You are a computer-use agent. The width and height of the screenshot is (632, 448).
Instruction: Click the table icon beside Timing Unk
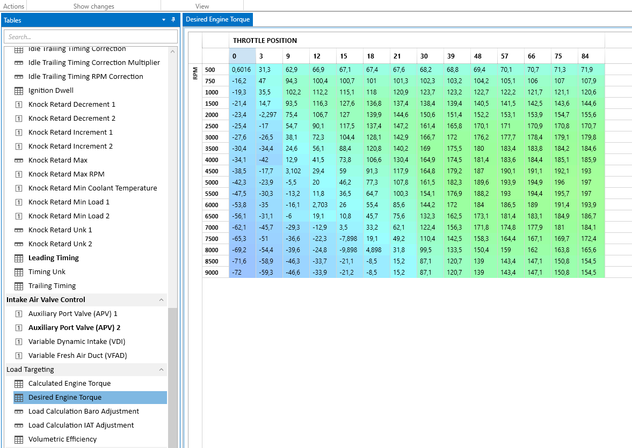[19, 273]
